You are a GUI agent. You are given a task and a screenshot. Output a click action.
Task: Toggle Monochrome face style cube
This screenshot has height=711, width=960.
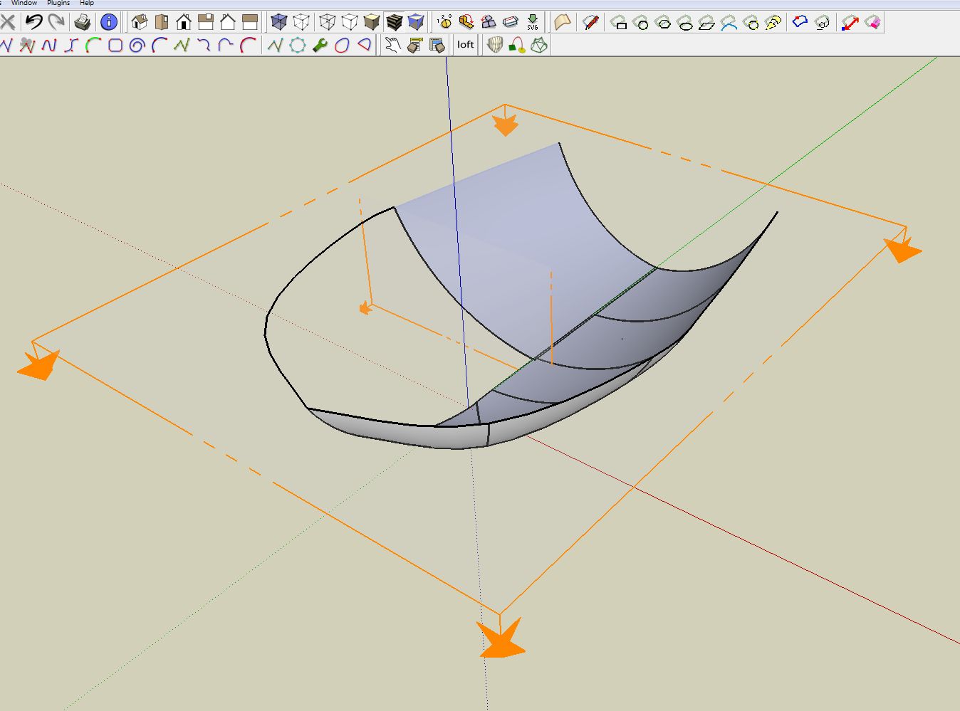(x=416, y=22)
